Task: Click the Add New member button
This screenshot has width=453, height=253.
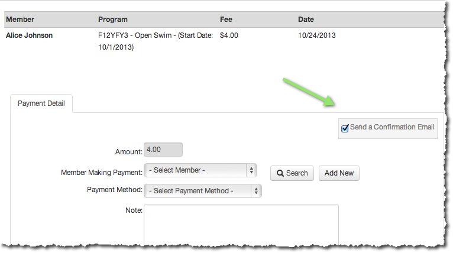Action: click(339, 173)
